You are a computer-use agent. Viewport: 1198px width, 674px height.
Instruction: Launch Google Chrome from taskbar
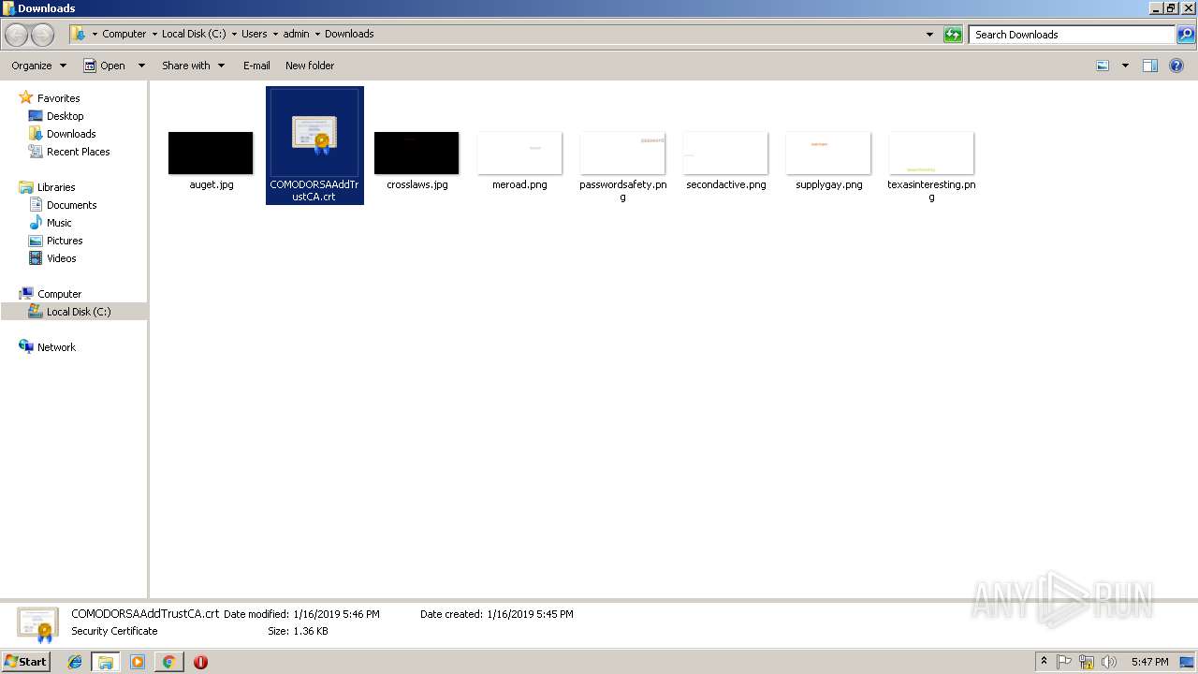point(168,662)
